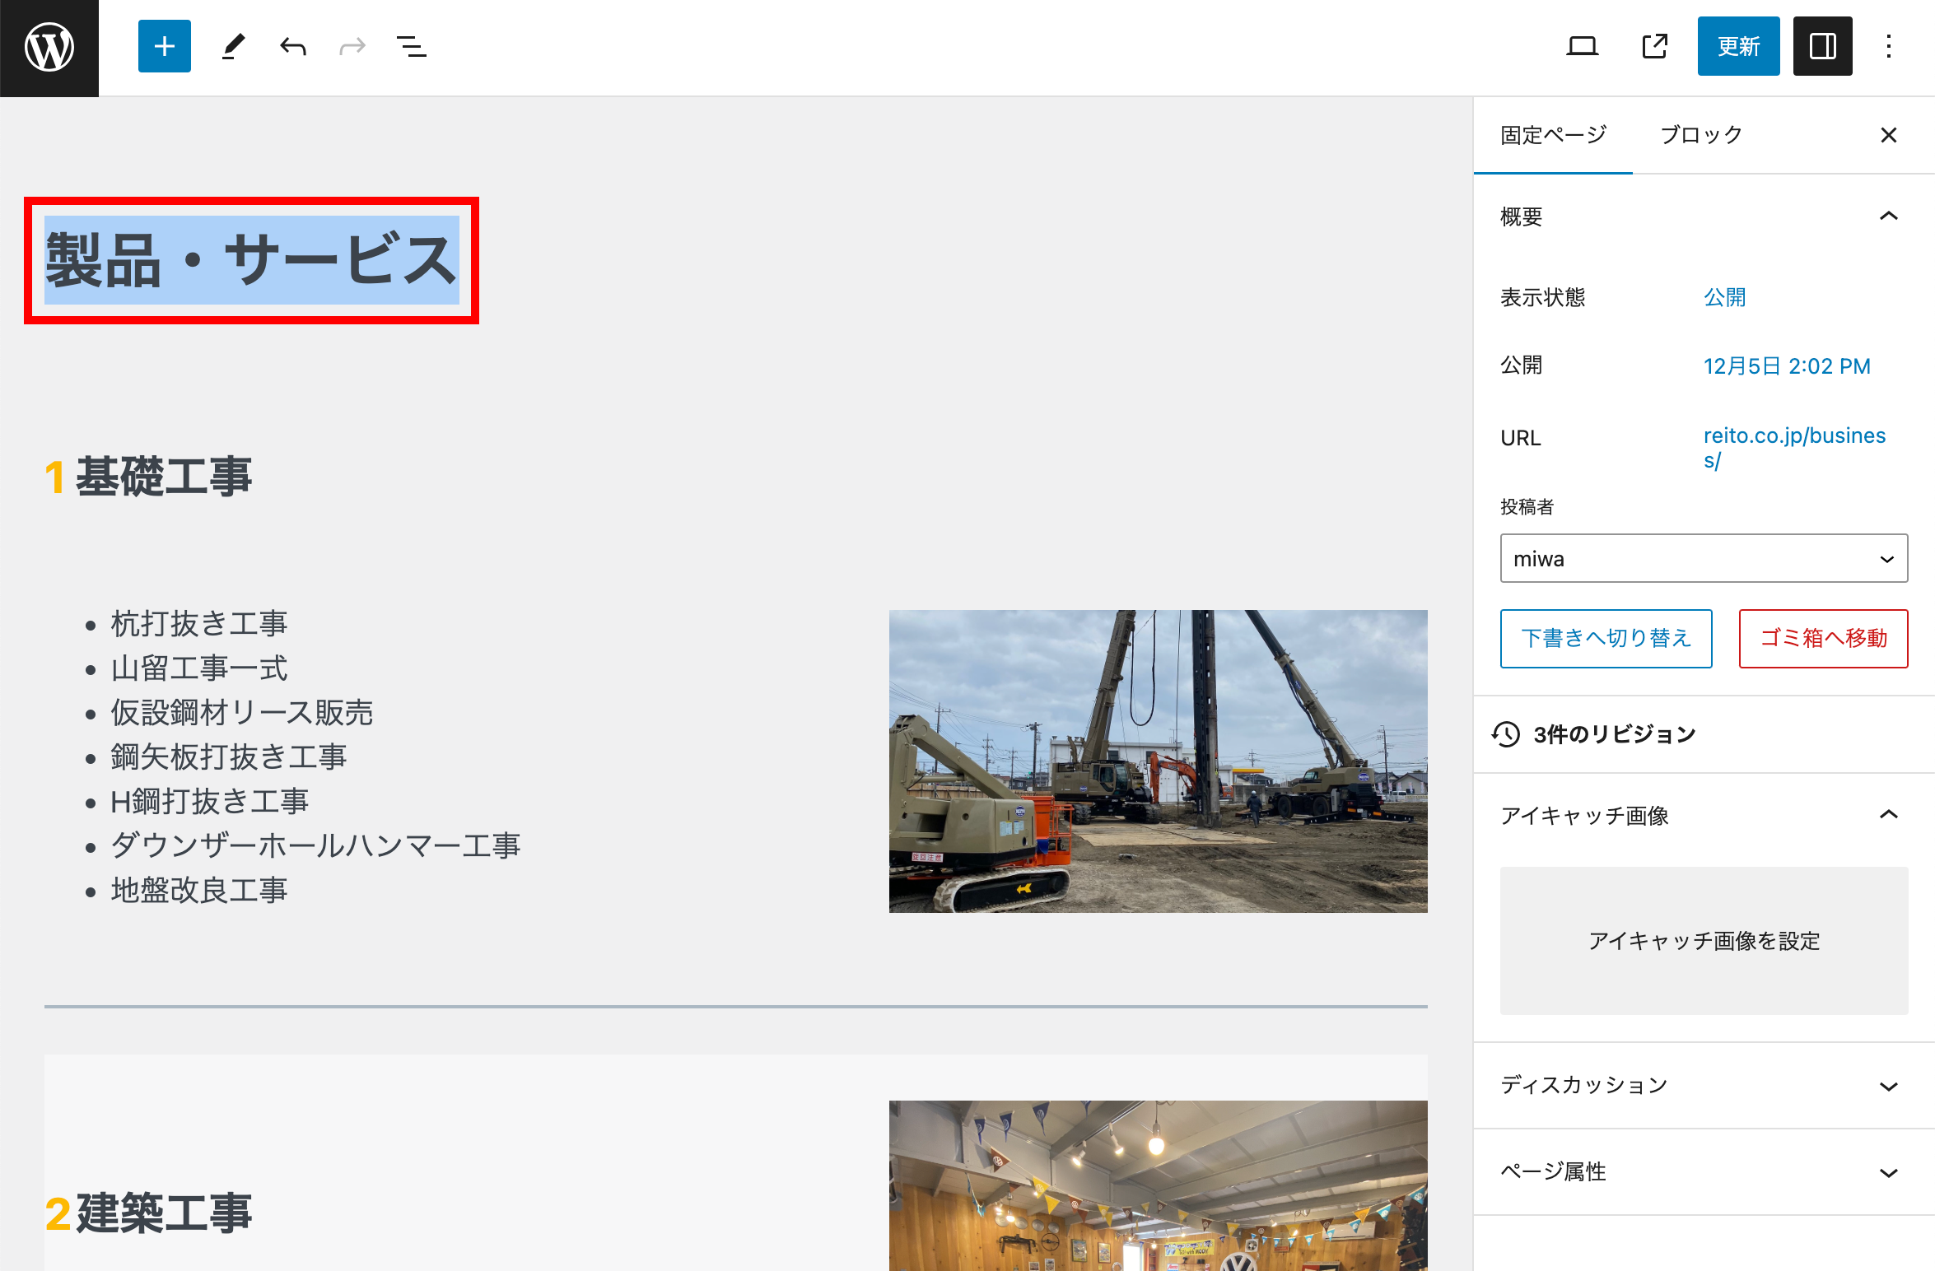Click 下書きへ切り替え button
Viewport: 1935px width, 1271px height.
coord(1606,638)
